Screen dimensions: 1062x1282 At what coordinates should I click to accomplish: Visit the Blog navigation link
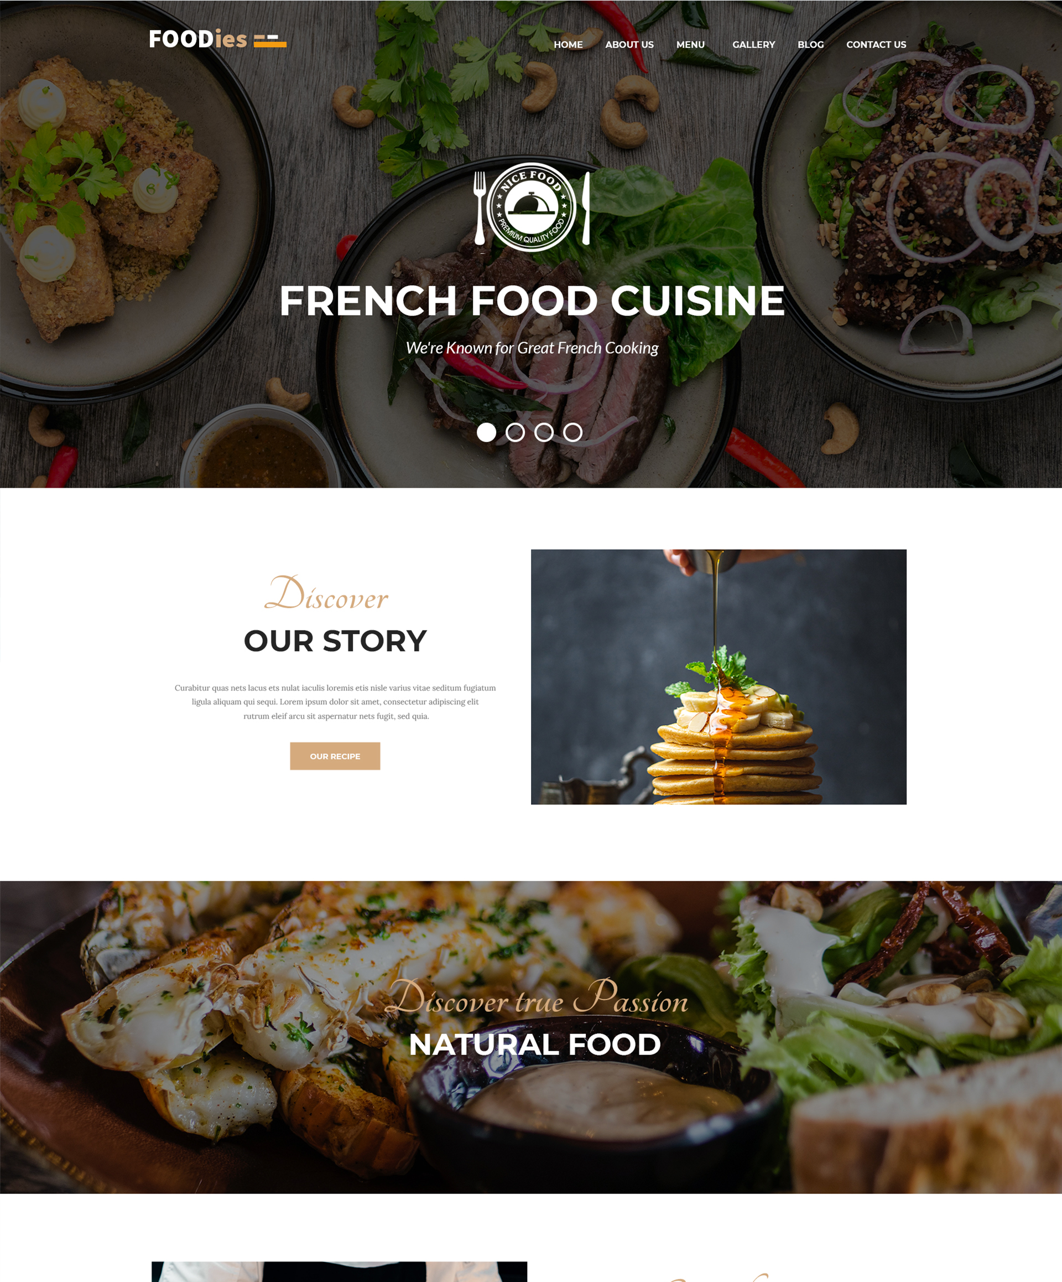[x=811, y=45]
